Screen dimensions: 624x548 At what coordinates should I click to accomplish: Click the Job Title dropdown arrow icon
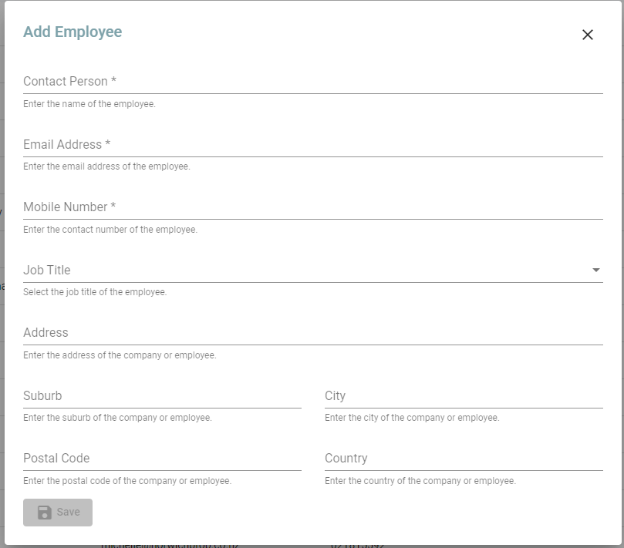595,271
